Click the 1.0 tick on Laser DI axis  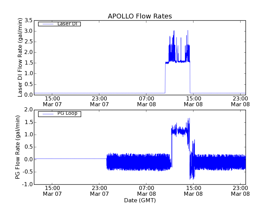coord(28,73)
